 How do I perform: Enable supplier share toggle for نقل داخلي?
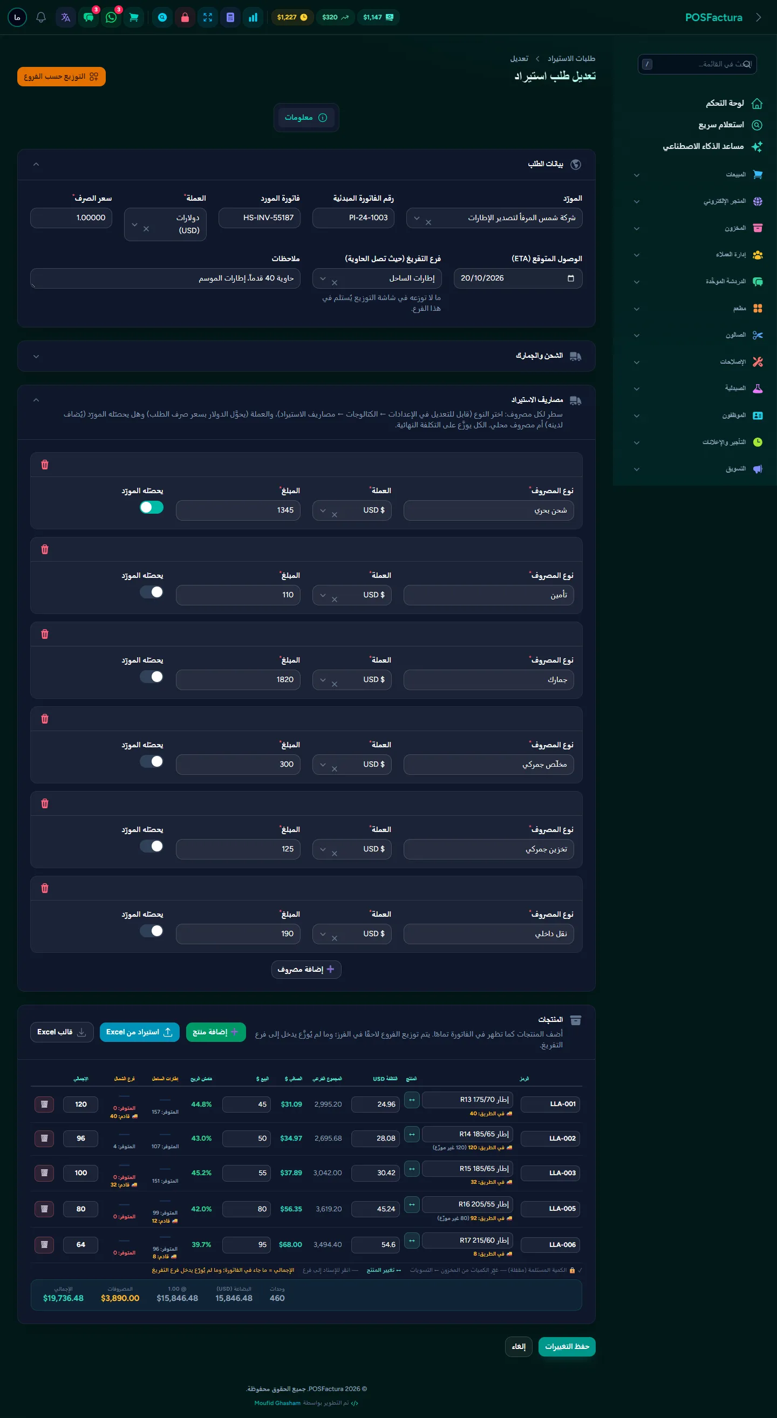[151, 931]
